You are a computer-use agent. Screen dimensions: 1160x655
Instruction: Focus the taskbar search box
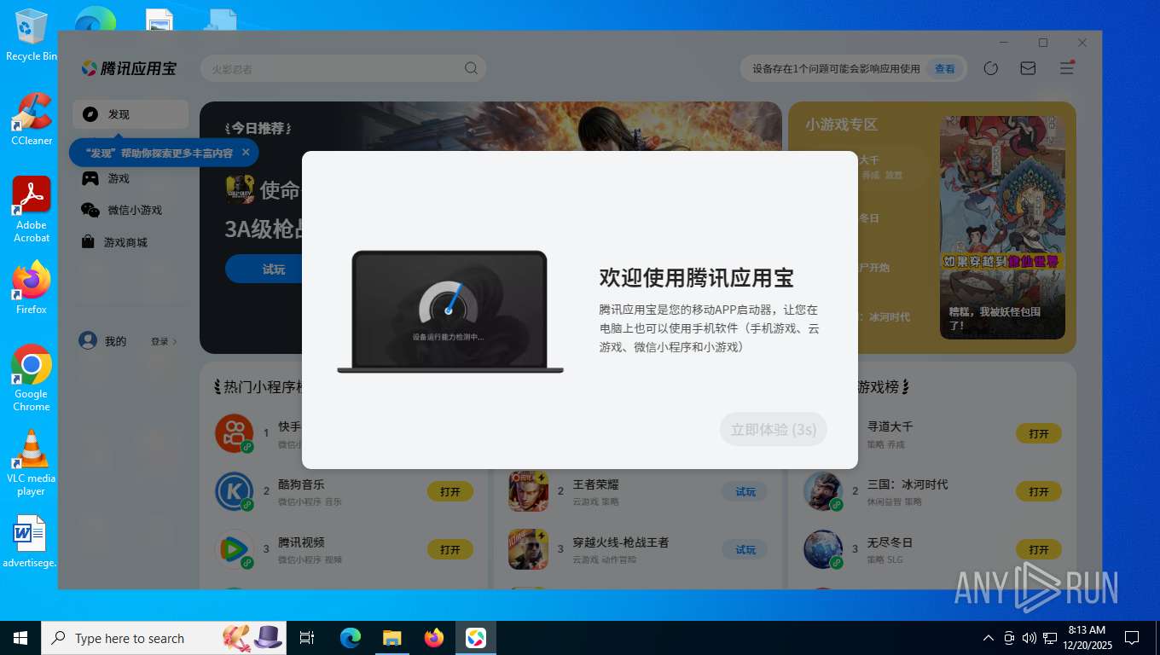pyautogui.click(x=164, y=638)
